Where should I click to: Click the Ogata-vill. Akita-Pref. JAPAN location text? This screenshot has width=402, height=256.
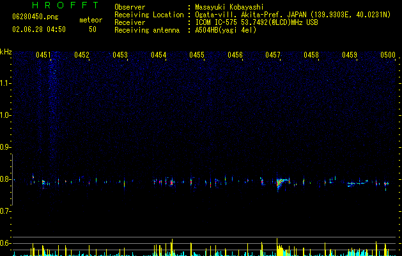tap(251, 15)
